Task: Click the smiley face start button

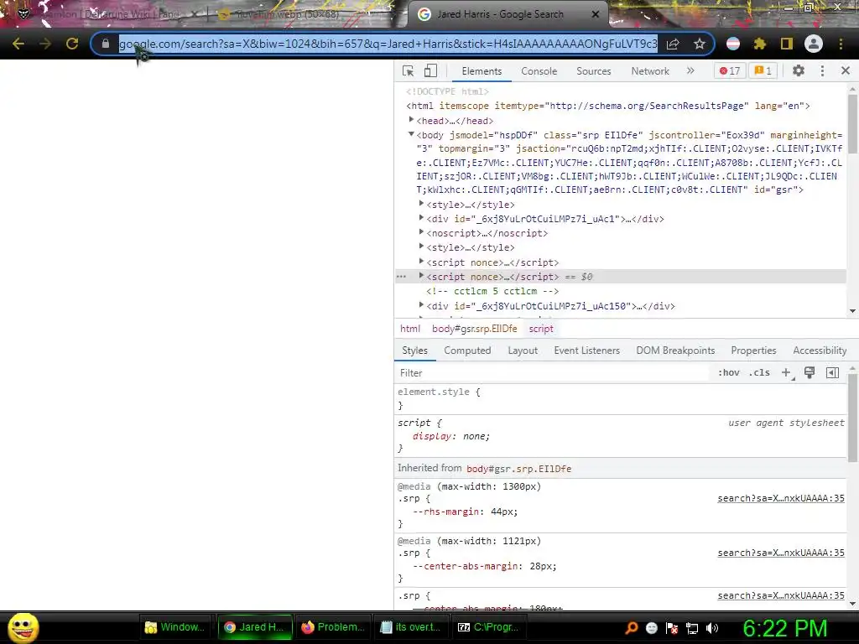Action: [23, 627]
